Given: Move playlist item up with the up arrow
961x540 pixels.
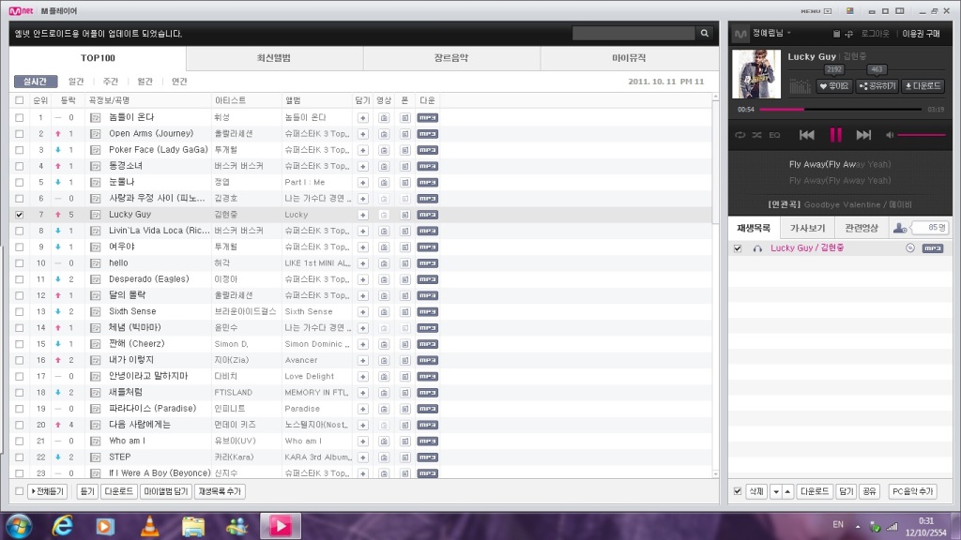Looking at the screenshot, I should click(x=787, y=491).
